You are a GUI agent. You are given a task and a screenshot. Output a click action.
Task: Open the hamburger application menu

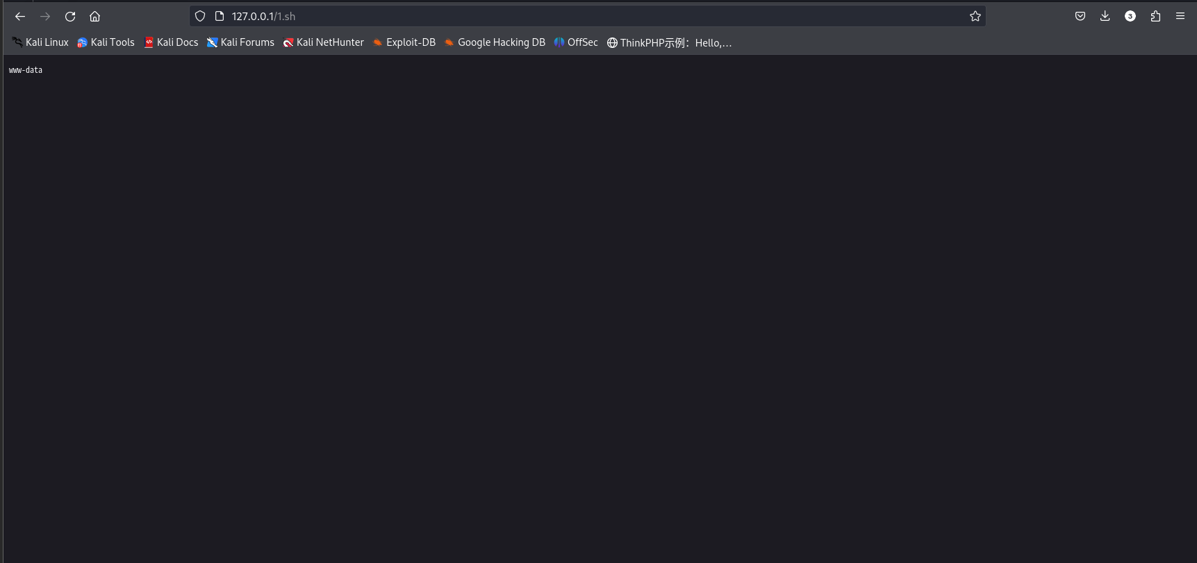1180,16
